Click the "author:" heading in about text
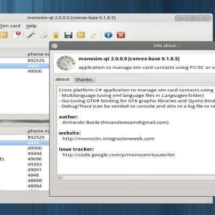215x215 pixels. [68, 117]
